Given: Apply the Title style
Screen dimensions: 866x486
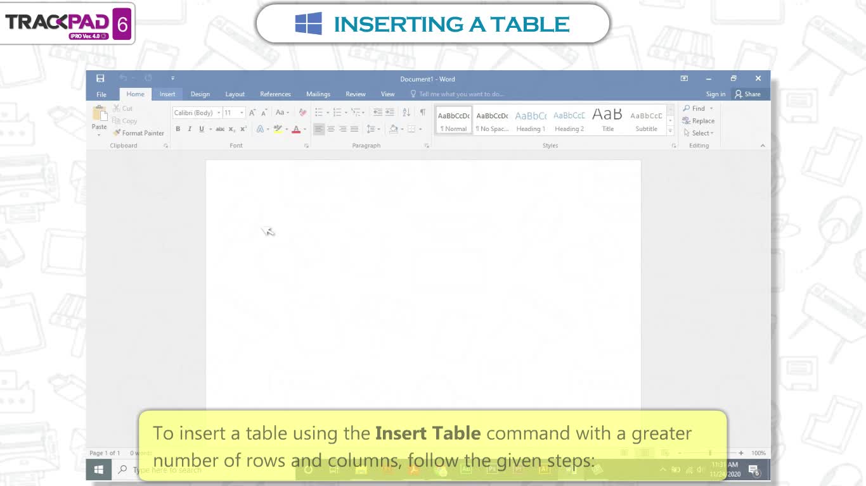Looking at the screenshot, I should 607,120.
